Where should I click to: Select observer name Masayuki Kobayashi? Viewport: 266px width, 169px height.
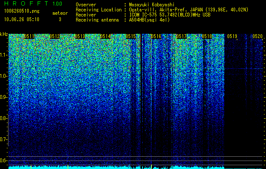click(x=152, y=5)
